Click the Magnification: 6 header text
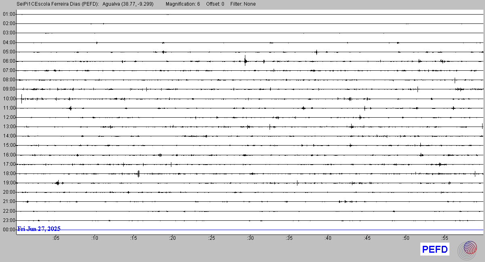Viewport: 485px width, 262px height. [x=183, y=4]
